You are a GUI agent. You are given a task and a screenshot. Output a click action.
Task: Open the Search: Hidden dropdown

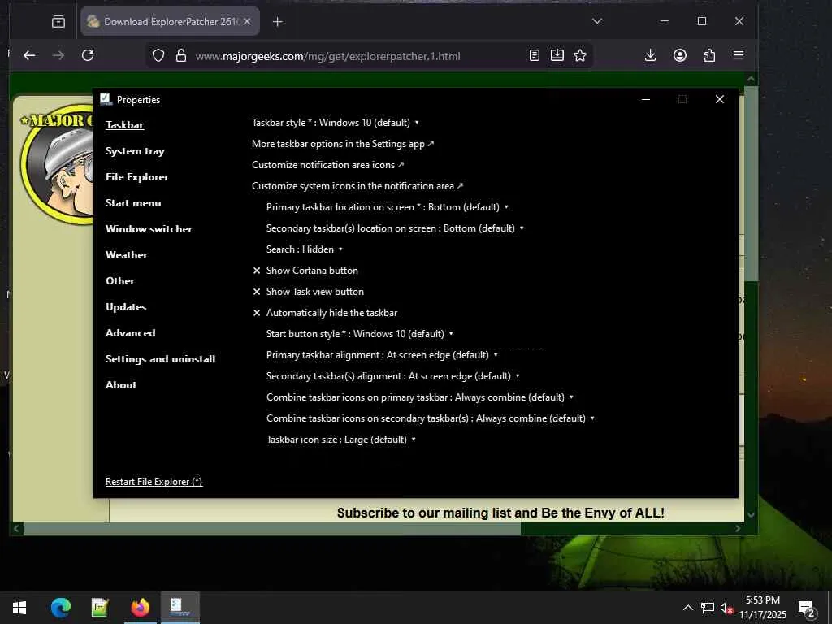305,249
